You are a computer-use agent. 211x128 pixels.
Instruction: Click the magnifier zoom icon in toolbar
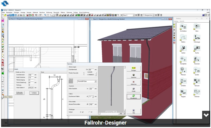tap(45, 15)
